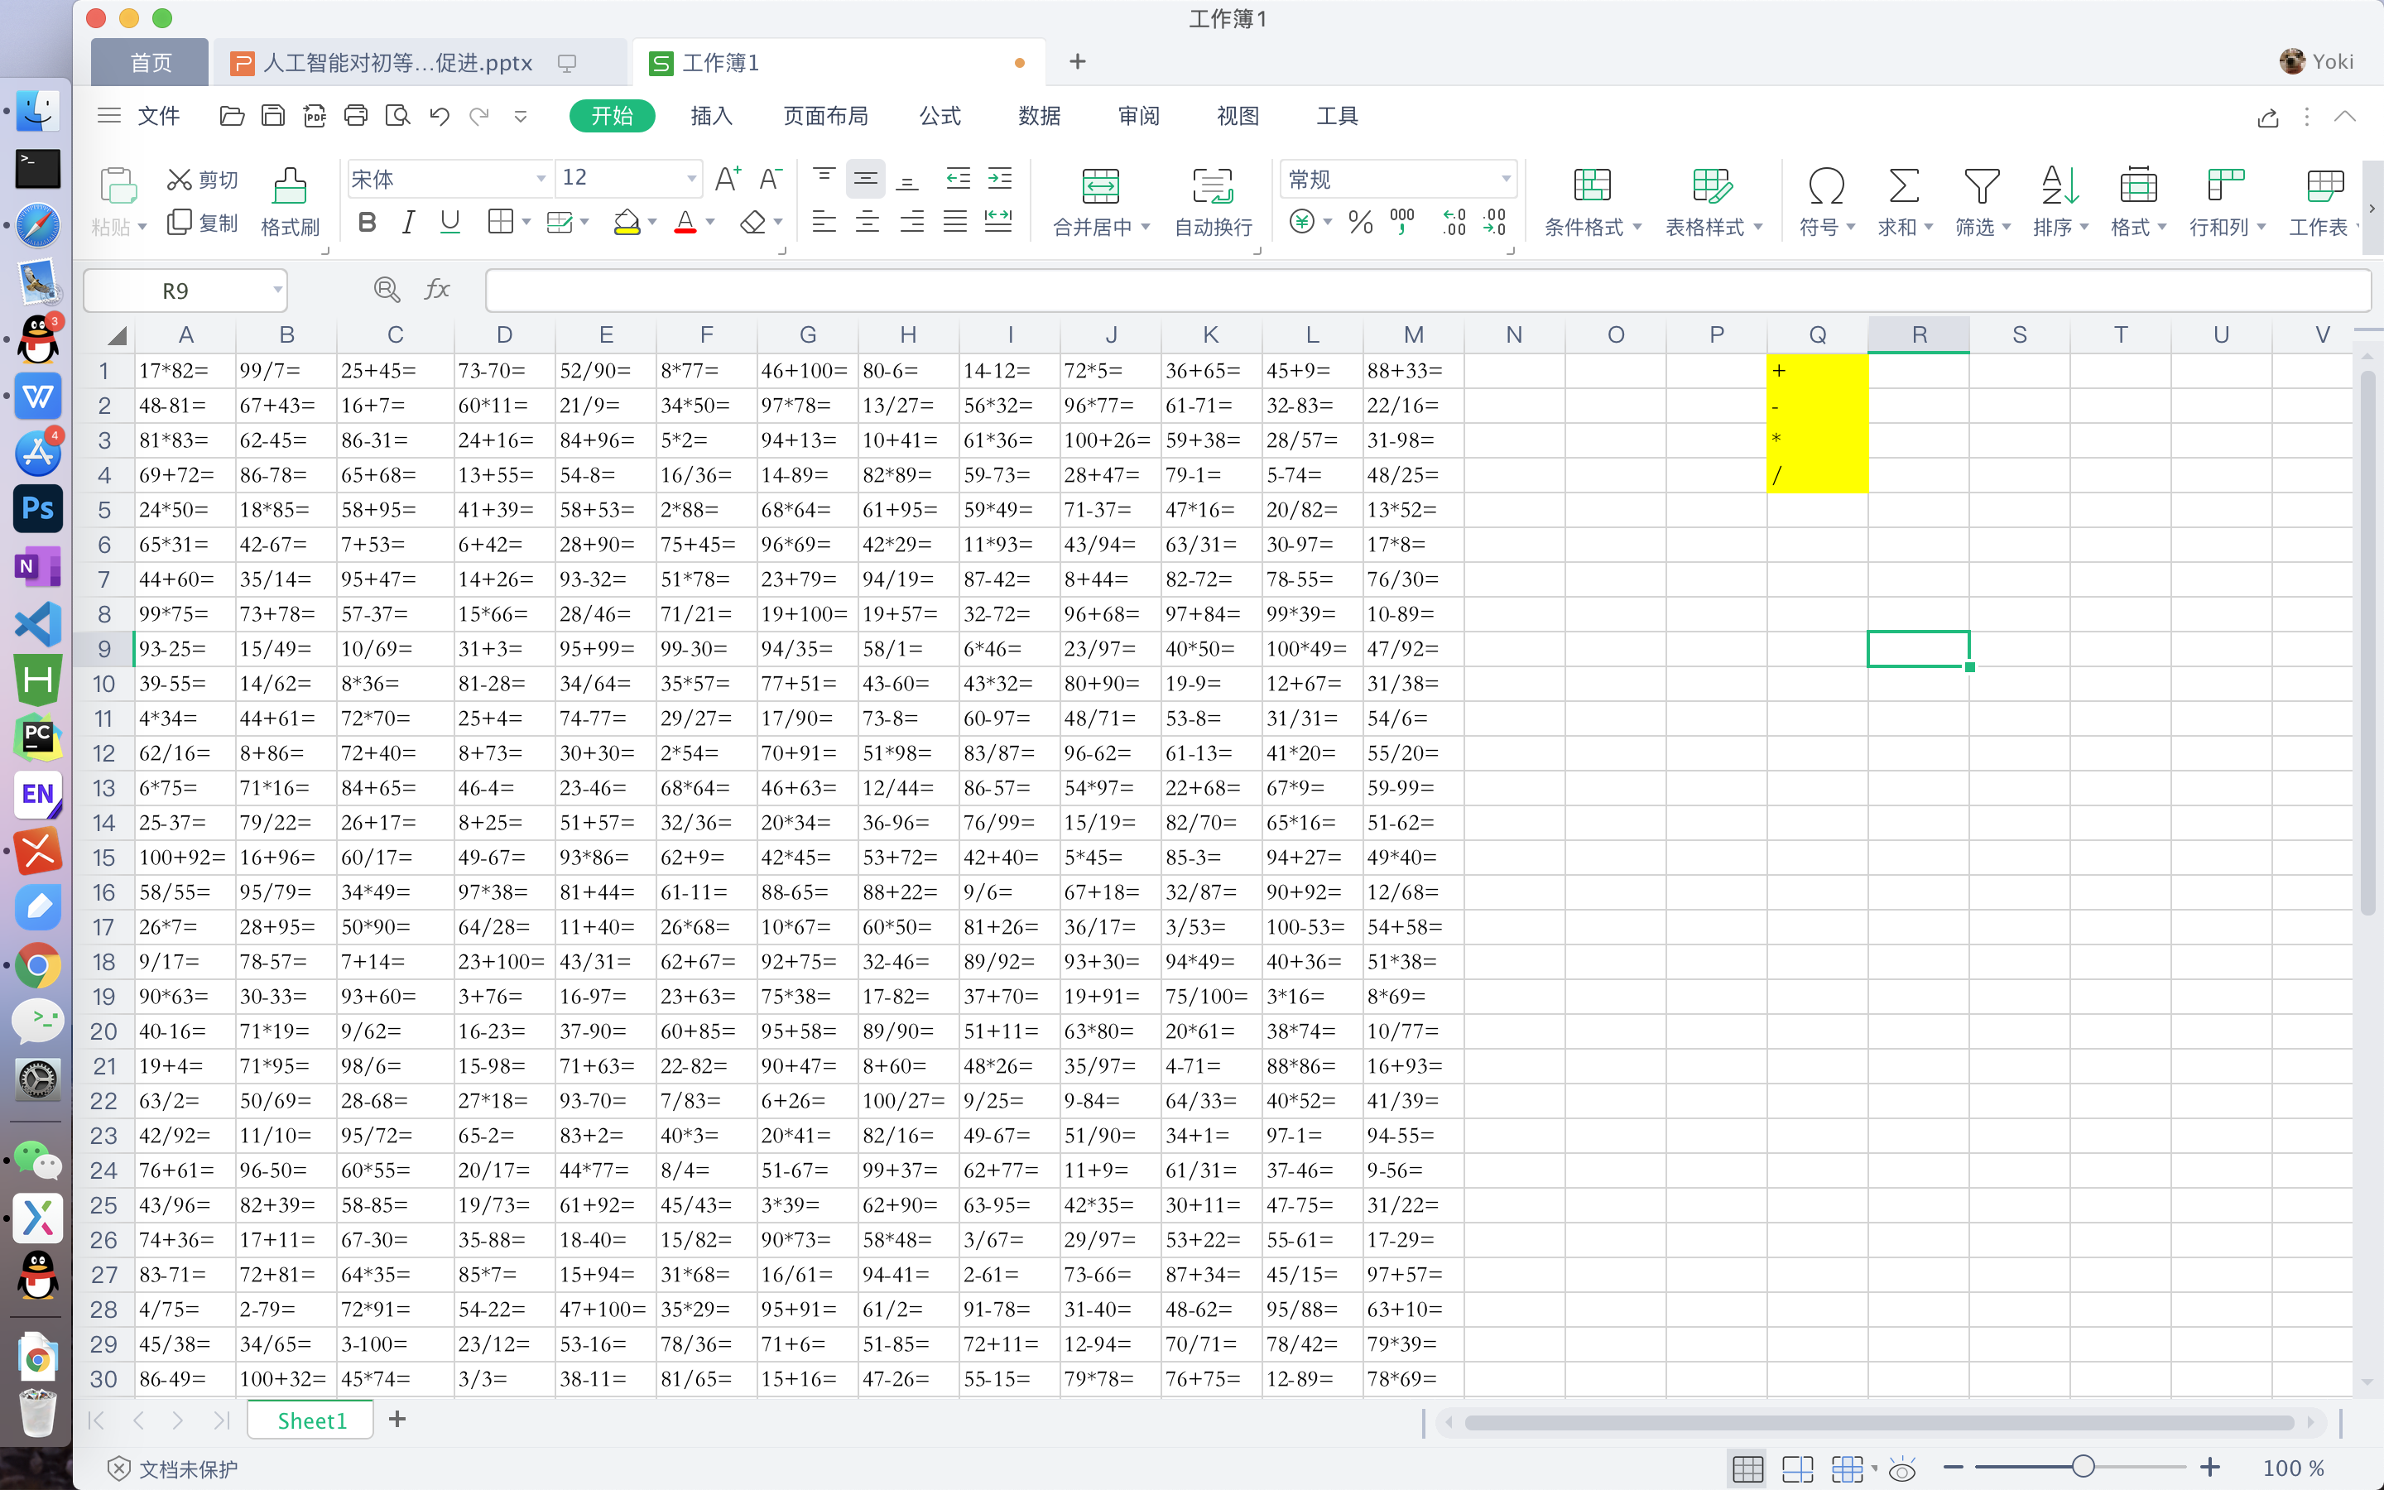Open the font size dropdown
Image resolution: width=2384 pixels, height=1490 pixels.
[690, 180]
